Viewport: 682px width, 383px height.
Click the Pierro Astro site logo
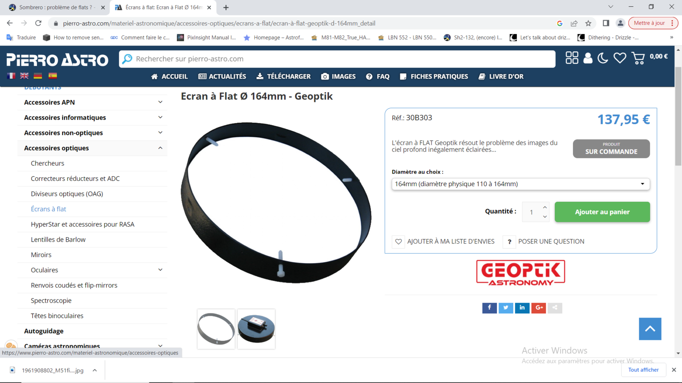pyautogui.click(x=57, y=60)
